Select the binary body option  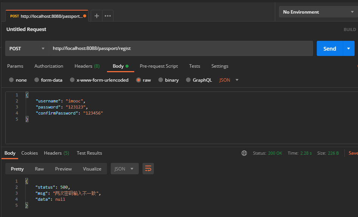pos(161,80)
